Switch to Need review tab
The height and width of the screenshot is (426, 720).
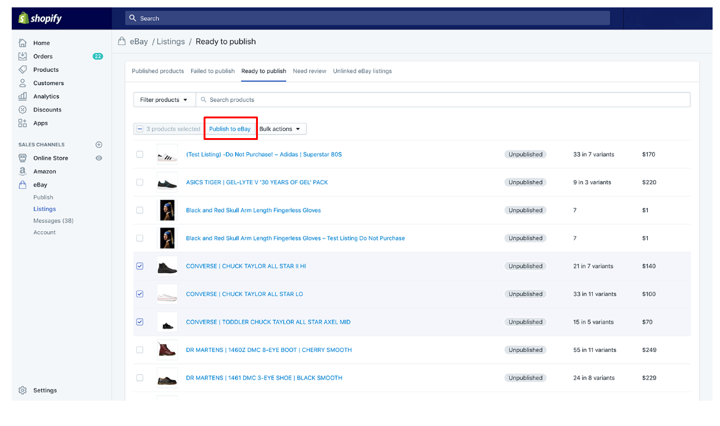click(310, 71)
